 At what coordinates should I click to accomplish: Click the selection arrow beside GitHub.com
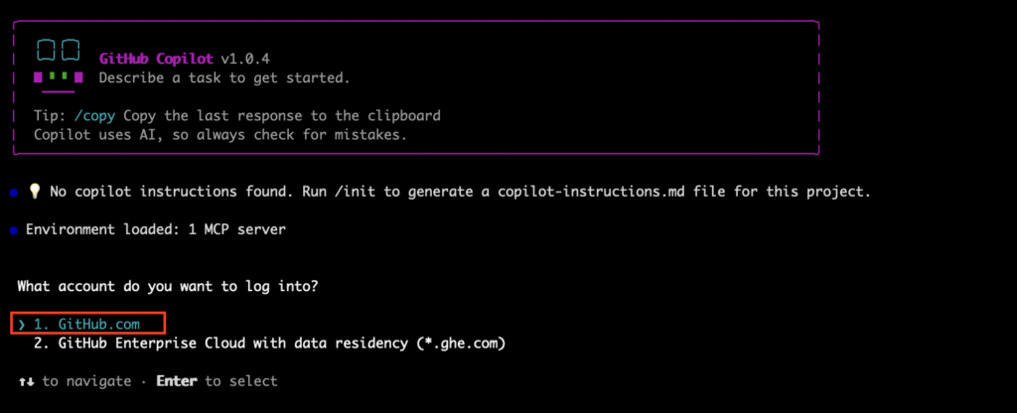[22, 325]
